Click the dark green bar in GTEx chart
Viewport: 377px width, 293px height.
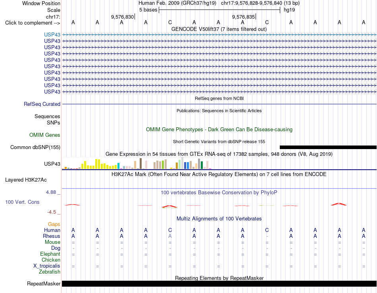tap(202, 165)
